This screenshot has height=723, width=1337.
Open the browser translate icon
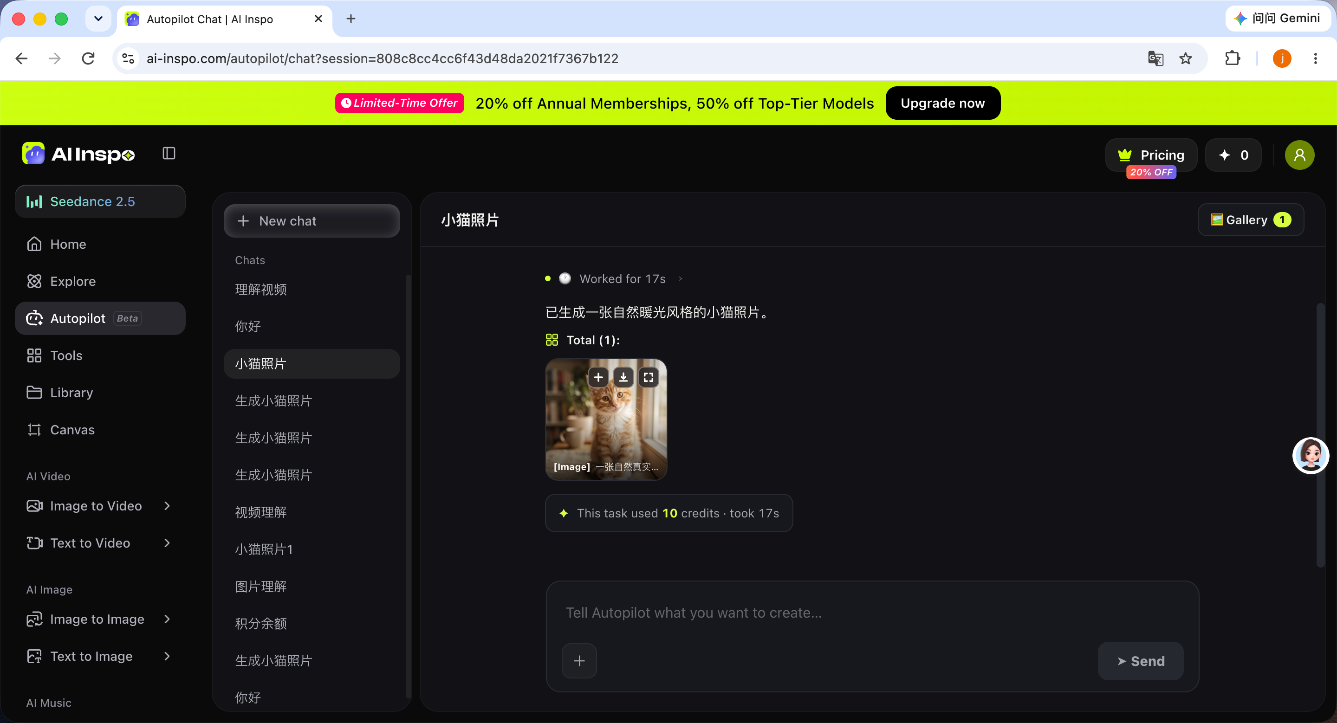pyautogui.click(x=1155, y=58)
